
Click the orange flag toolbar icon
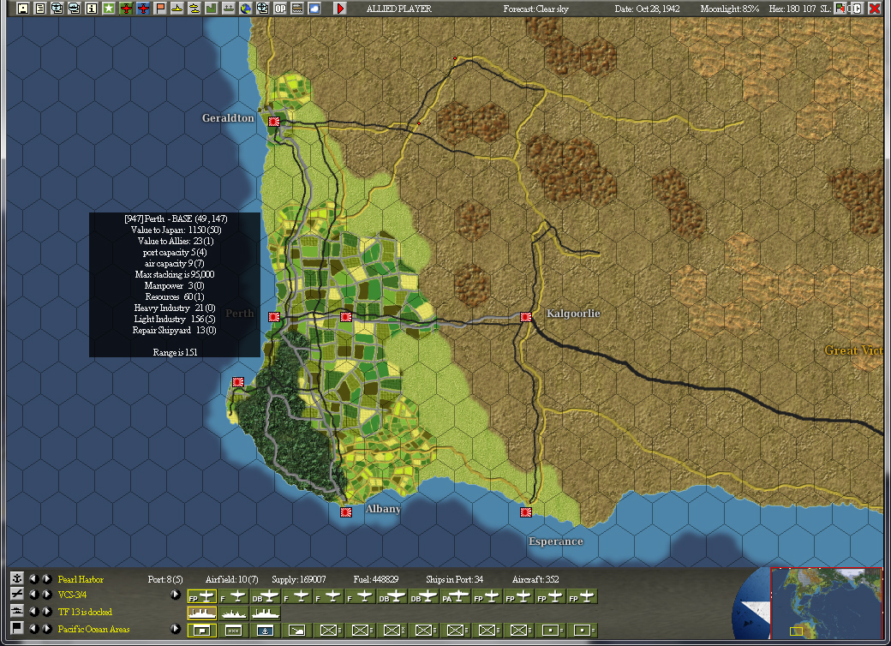coord(159,9)
